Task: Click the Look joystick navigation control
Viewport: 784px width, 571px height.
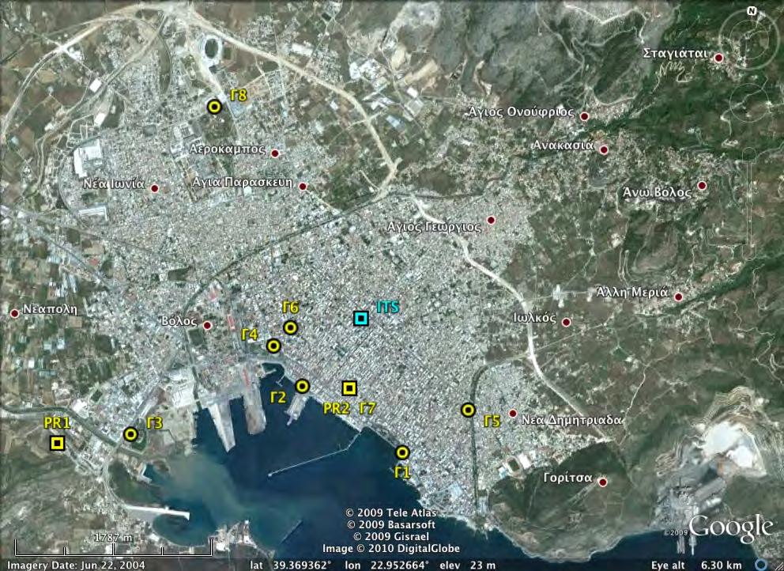Action: 749,38
